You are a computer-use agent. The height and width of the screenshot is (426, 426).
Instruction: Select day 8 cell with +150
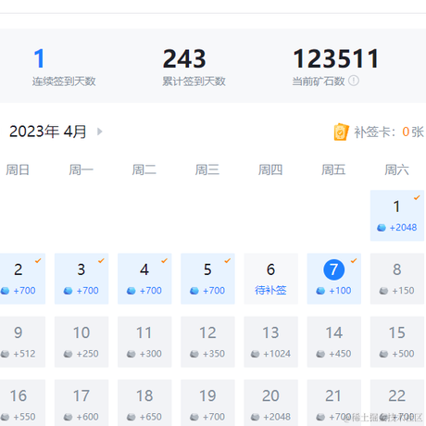(397, 279)
